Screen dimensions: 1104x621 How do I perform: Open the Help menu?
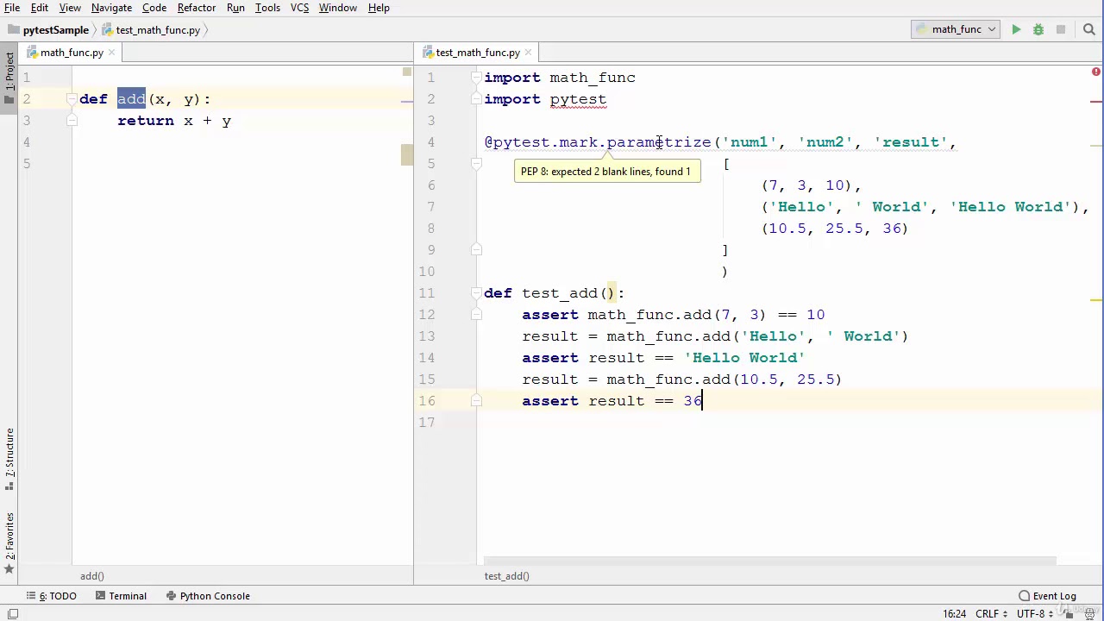point(379,8)
